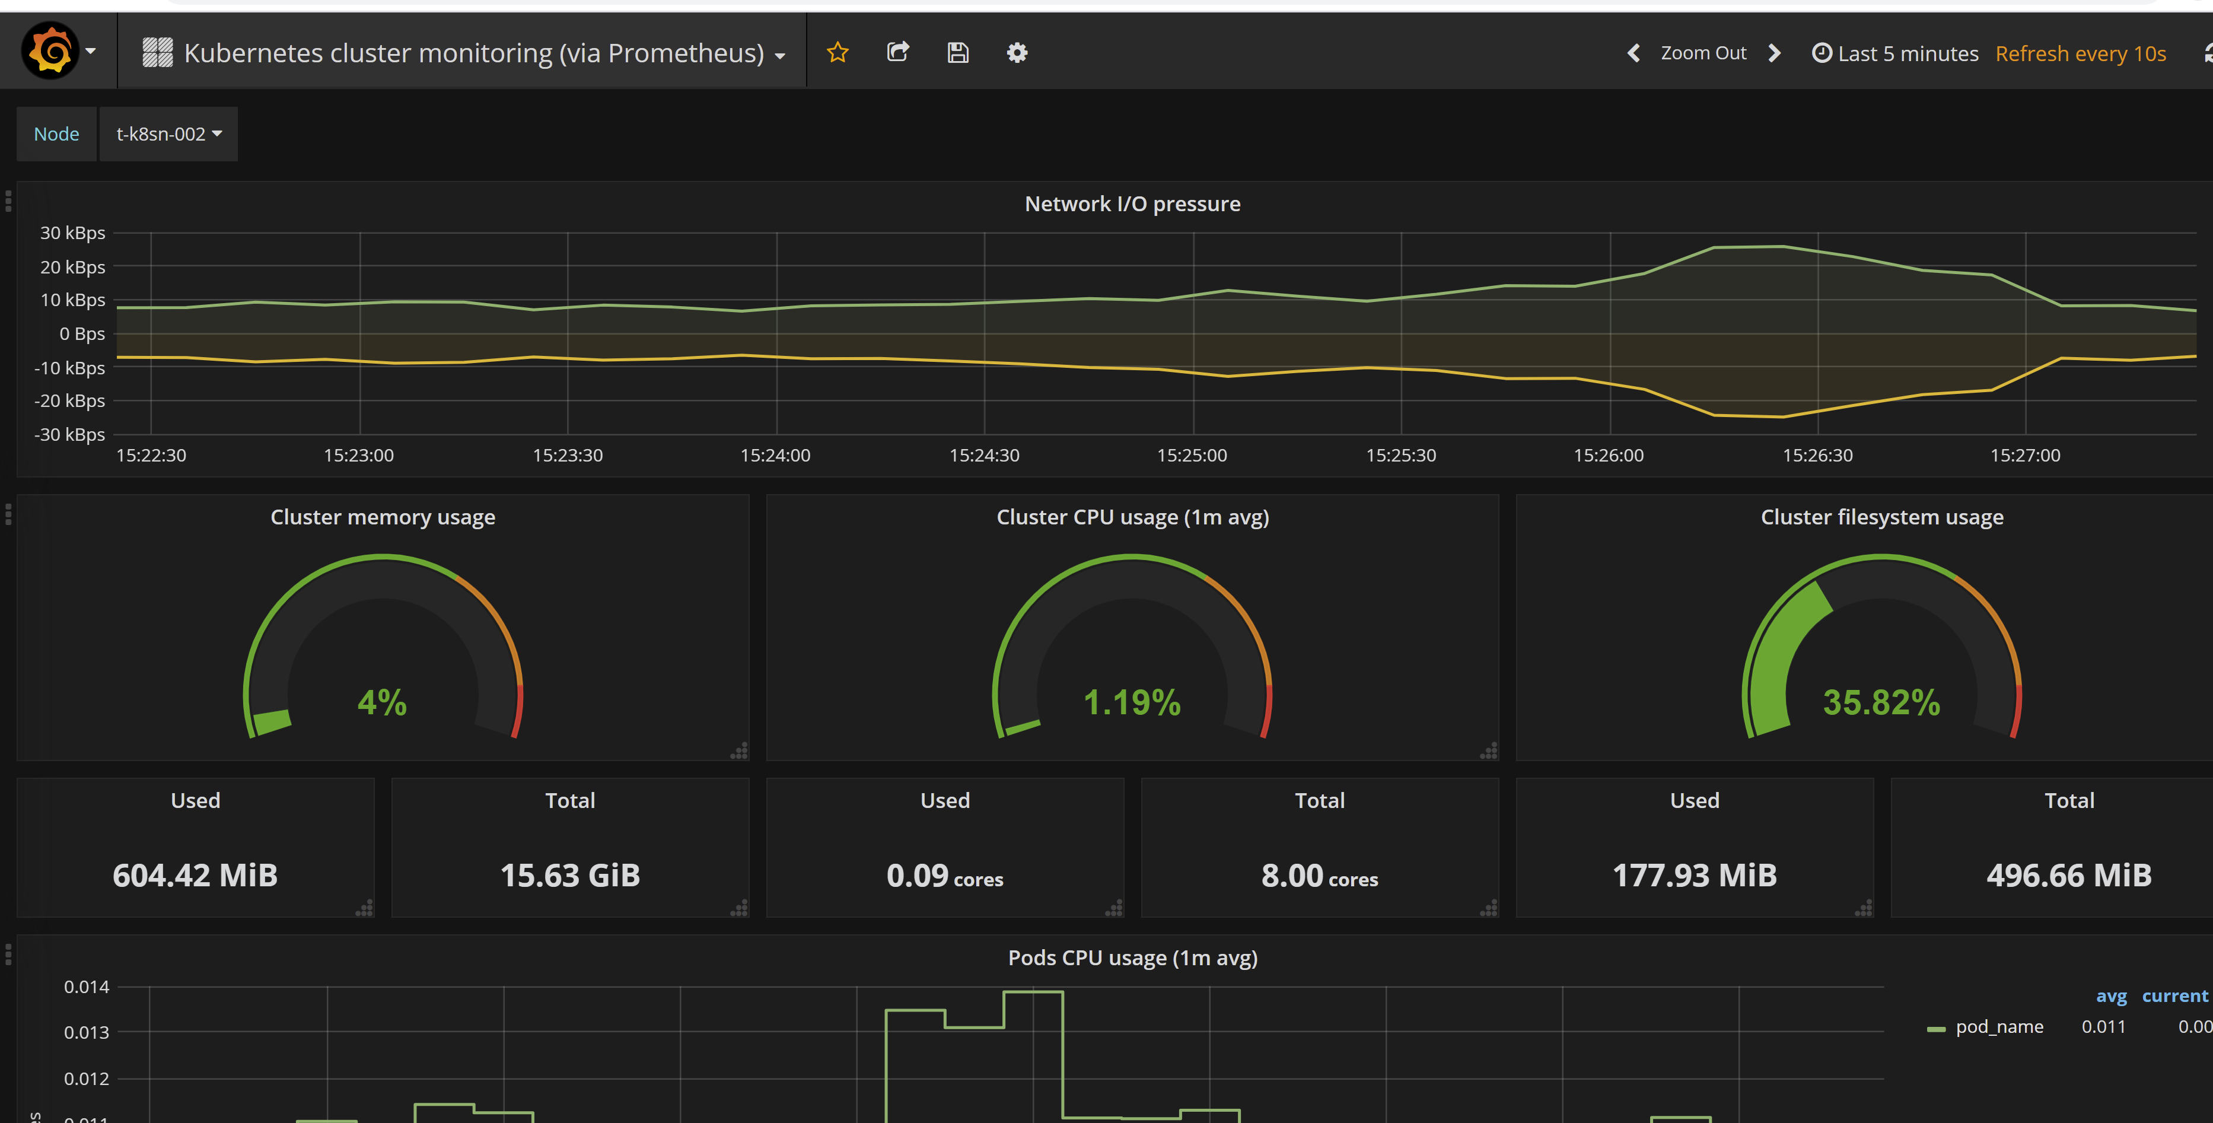The height and width of the screenshot is (1123, 2213).
Task: Click resize handle of memory Total panel
Action: pos(740,907)
